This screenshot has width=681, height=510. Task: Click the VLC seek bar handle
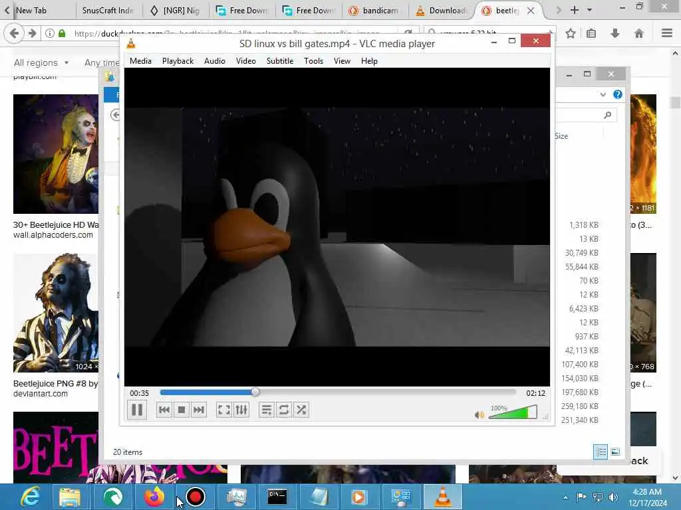(255, 392)
